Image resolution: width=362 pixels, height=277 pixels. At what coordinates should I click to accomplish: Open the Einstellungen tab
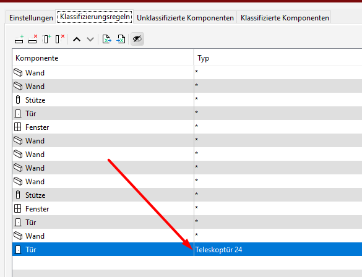point(31,17)
